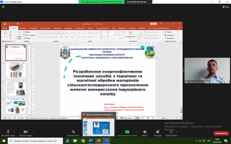Screen dimensions: 231x144
Task: Select slide 3 thumbnail
Action: 16,88
